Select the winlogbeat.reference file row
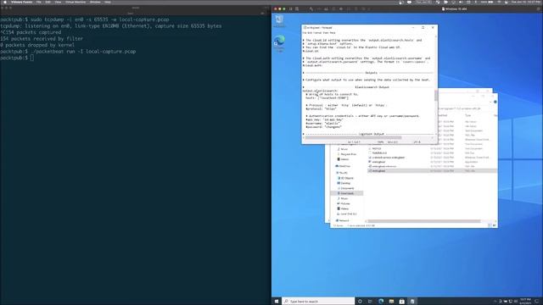543x305 pixels. pyautogui.click(x=432, y=166)
